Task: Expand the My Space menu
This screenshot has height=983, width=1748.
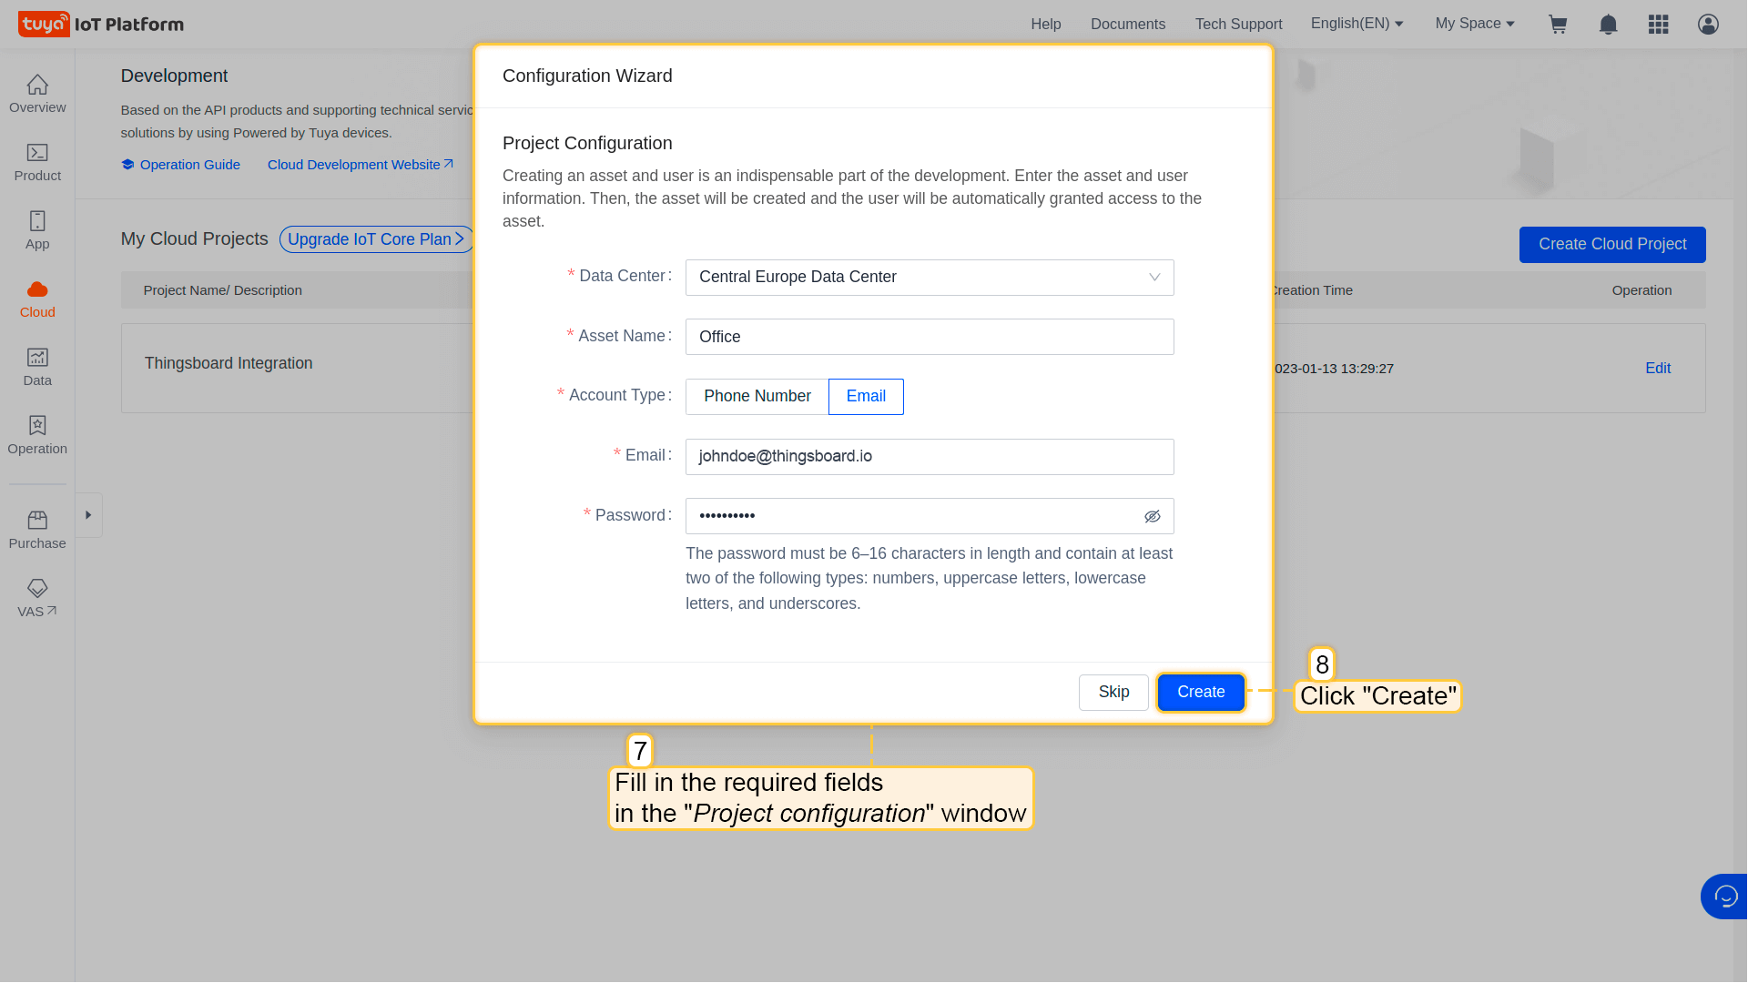Action: (x=1474, y=24)
